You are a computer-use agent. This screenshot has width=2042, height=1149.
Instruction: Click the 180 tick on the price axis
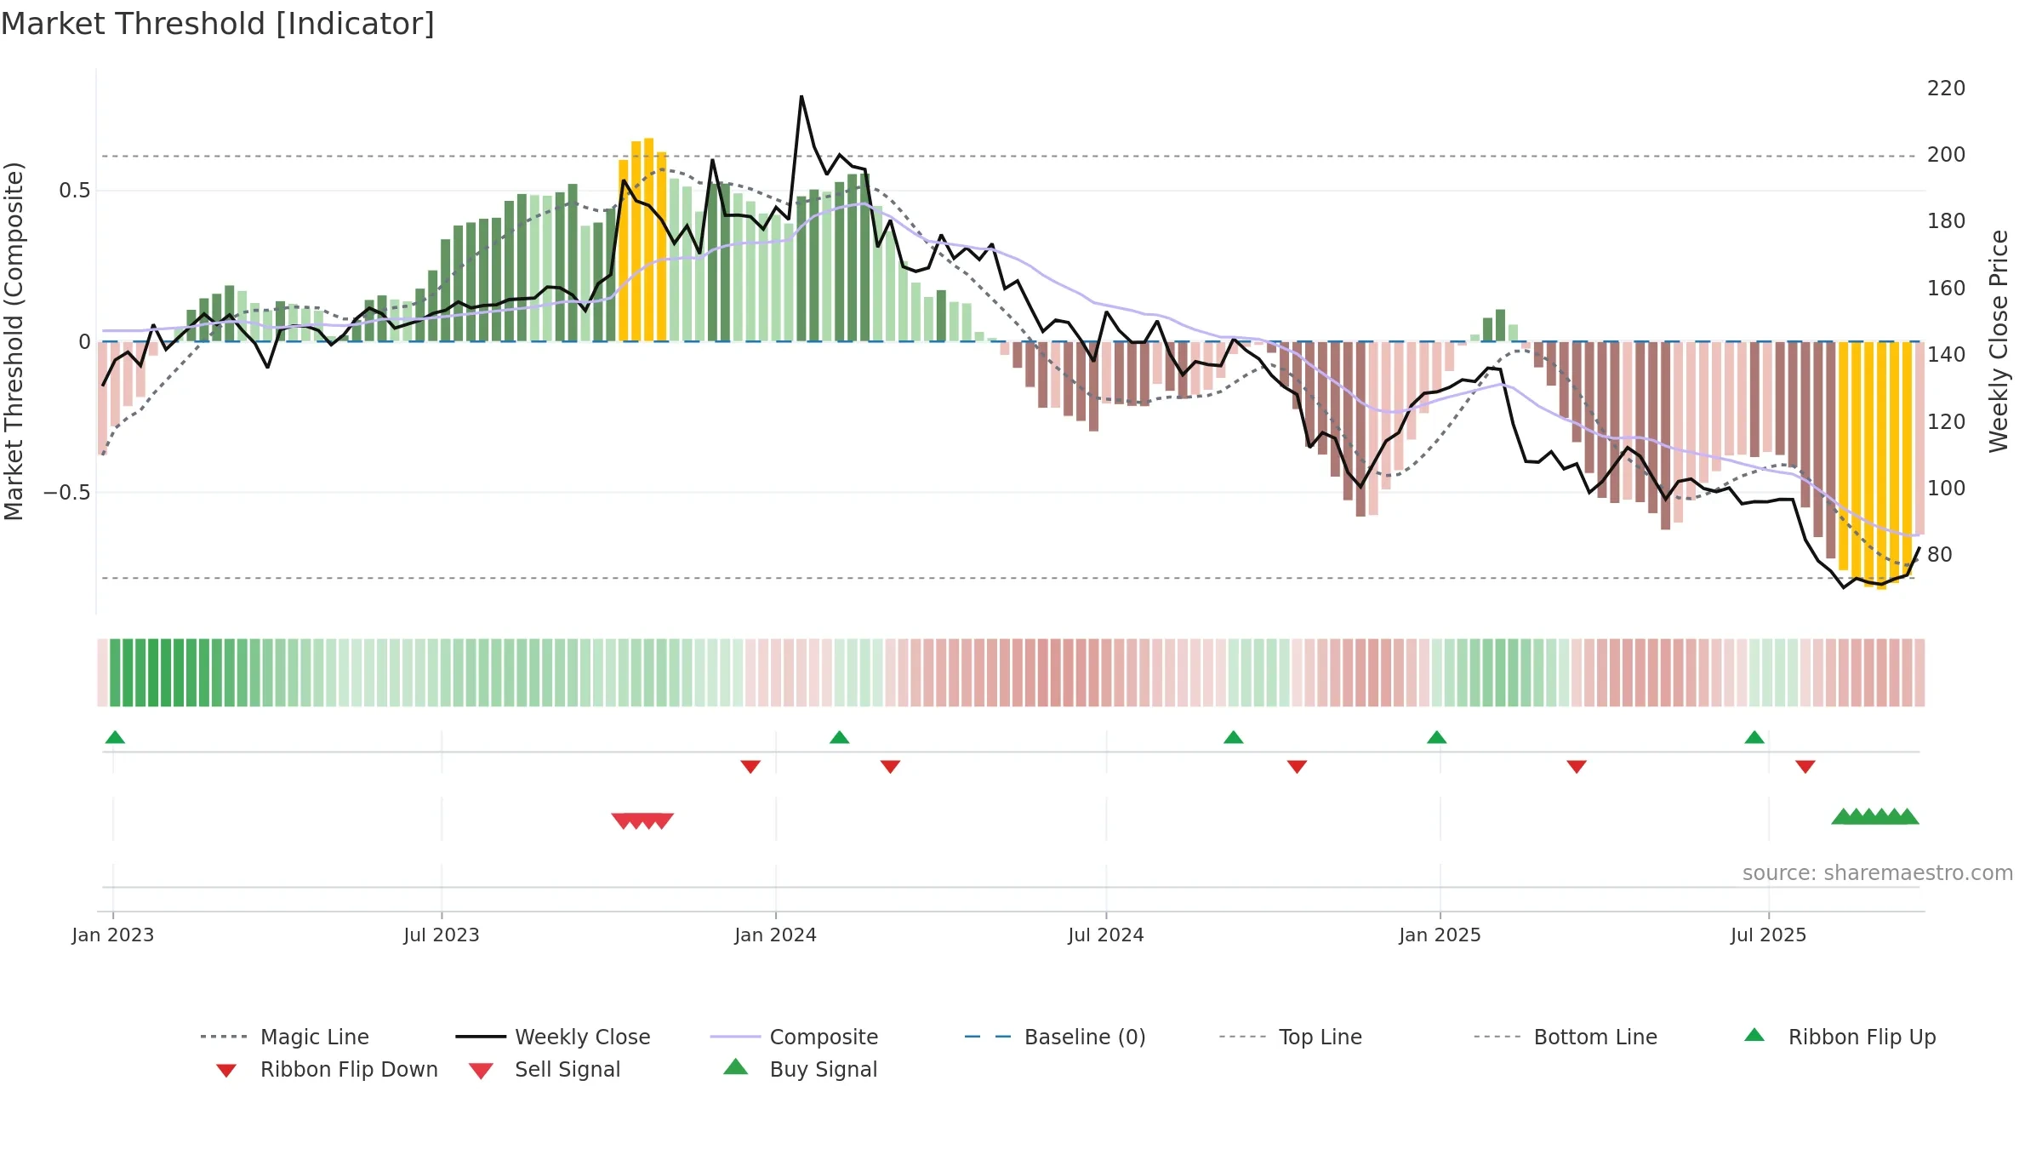[1947, 221]
